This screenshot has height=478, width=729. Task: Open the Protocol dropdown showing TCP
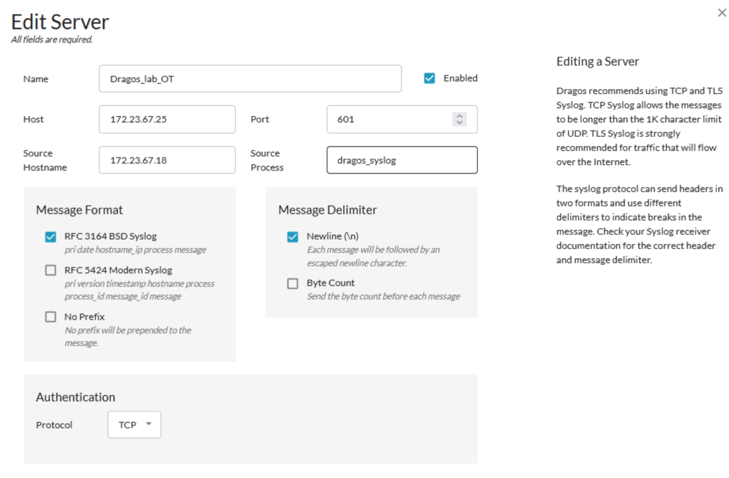pos(134,424)
